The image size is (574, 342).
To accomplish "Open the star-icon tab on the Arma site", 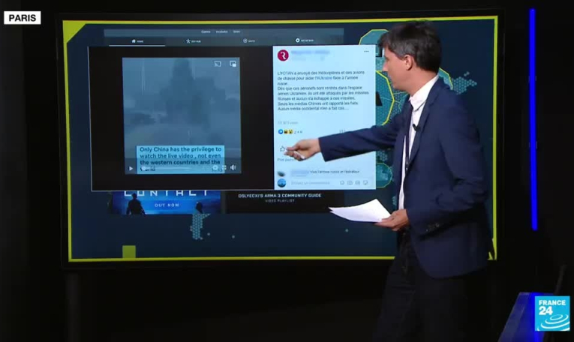I will pos(193,41).
